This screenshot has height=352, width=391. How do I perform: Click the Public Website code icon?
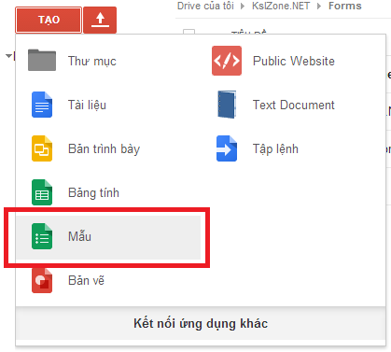227,61
